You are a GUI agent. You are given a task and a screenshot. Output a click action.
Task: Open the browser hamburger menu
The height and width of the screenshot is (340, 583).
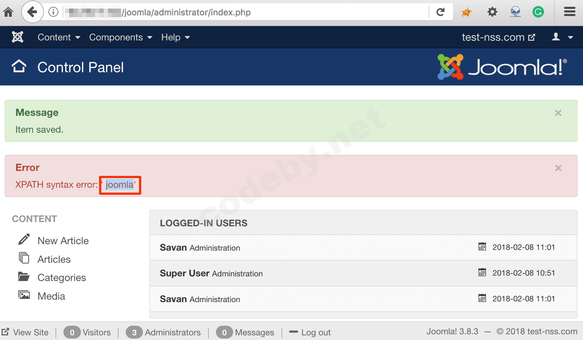click(570, 12)
